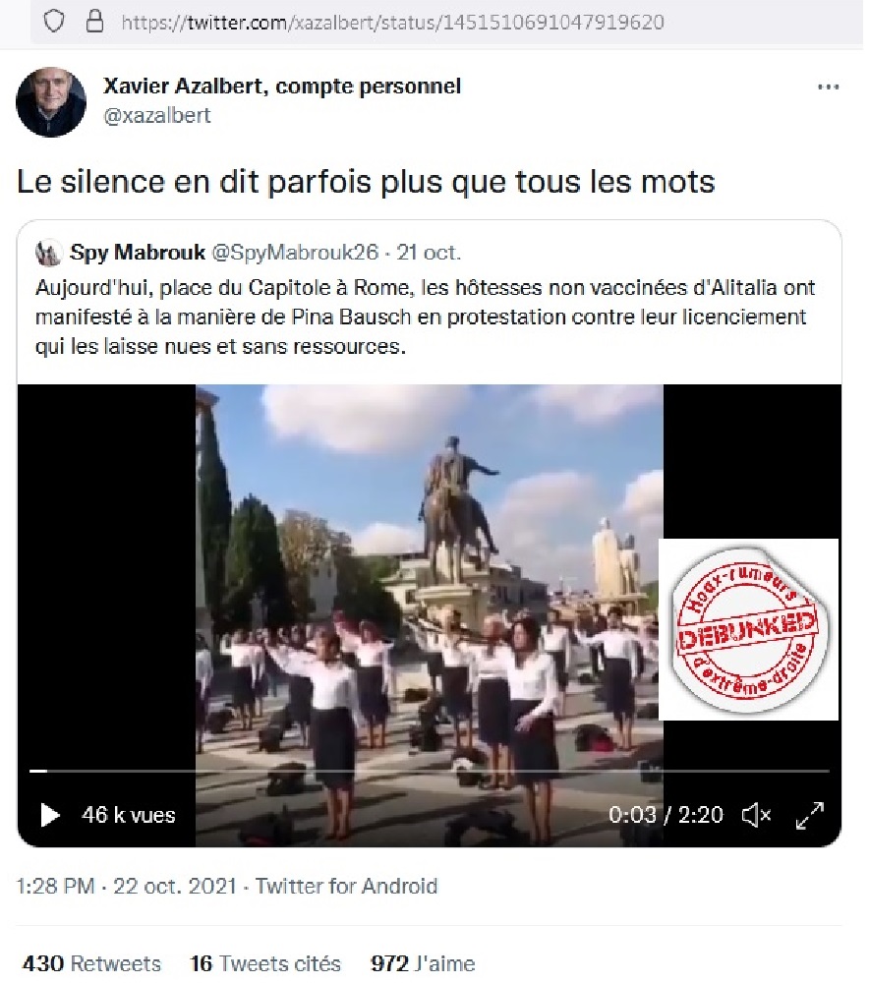Open the 21 oct. quoted tweet date

[429, 252]
